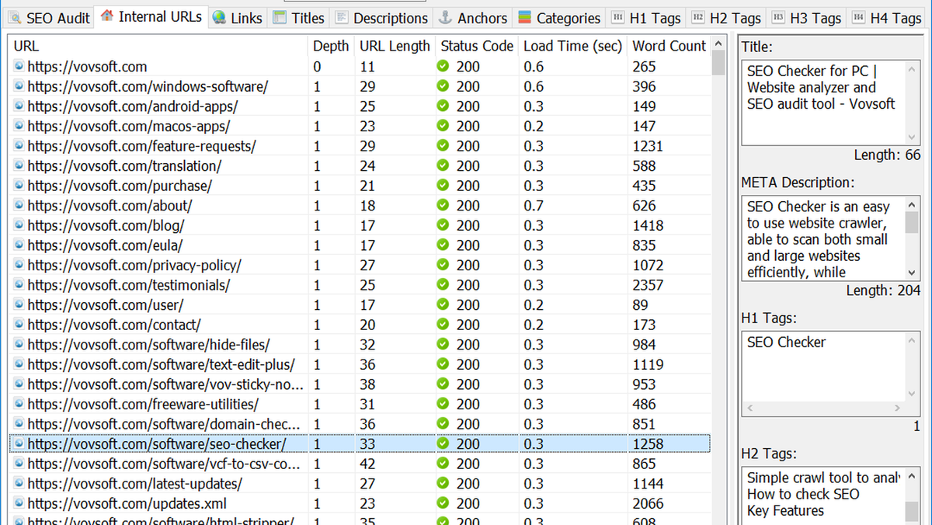932x525 pixels.
Task: Sort by the Depth column header
Action: (332, 46)
